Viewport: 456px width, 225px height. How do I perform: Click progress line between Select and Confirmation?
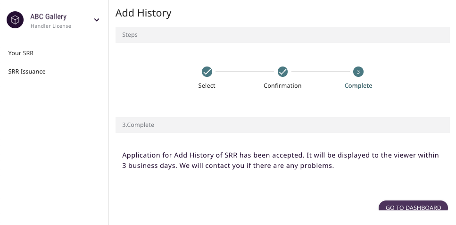coord(245,71)
